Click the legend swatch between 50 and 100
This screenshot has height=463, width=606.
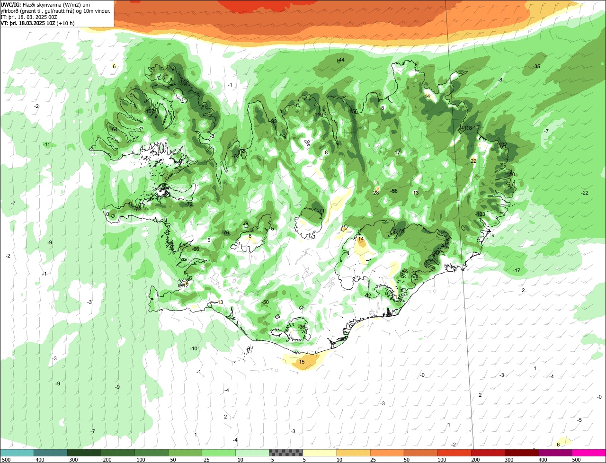pyautogui.click(x=420, y=453)
